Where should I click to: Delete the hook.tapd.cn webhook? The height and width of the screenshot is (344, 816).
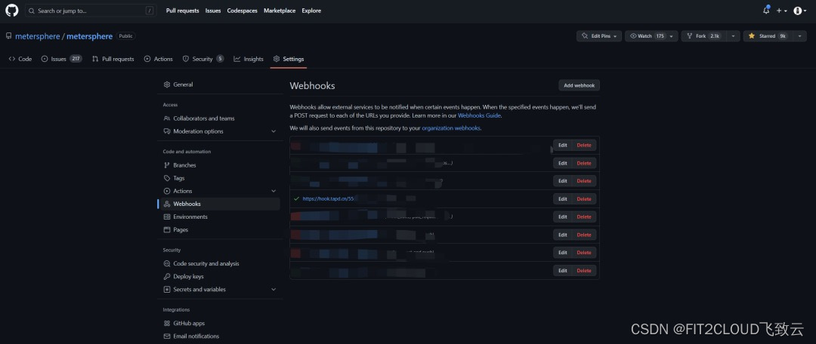[584, 199]
